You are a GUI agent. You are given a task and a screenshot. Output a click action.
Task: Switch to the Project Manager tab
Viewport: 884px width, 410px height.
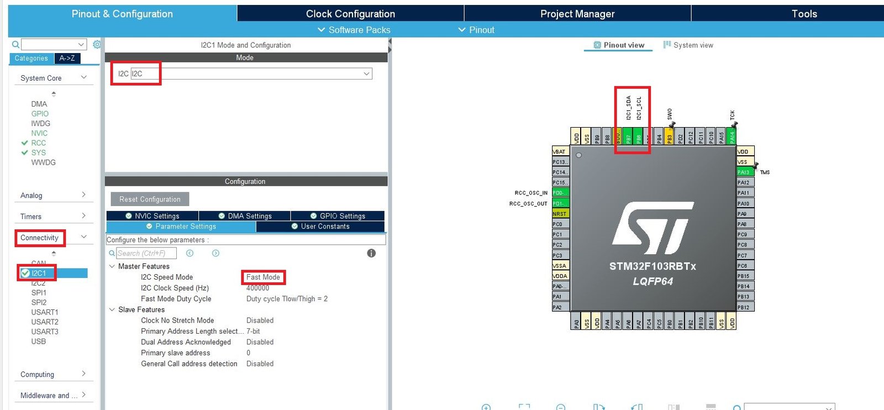(577, 14)
